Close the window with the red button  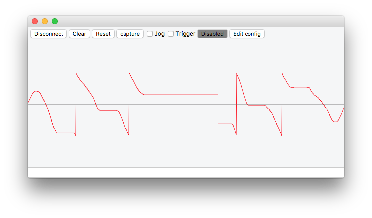pos(35,21)
